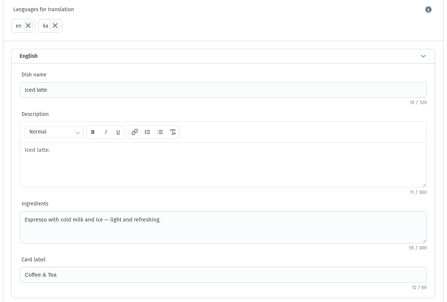Viewport: 447px width, 302px height.
Task: Click the '10 / 120' character counter
Action: [418, 103]
